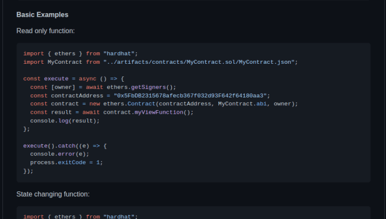Click the "console.error(e);" line
Screen dimensions: 386x219
(x=60, y=154)
